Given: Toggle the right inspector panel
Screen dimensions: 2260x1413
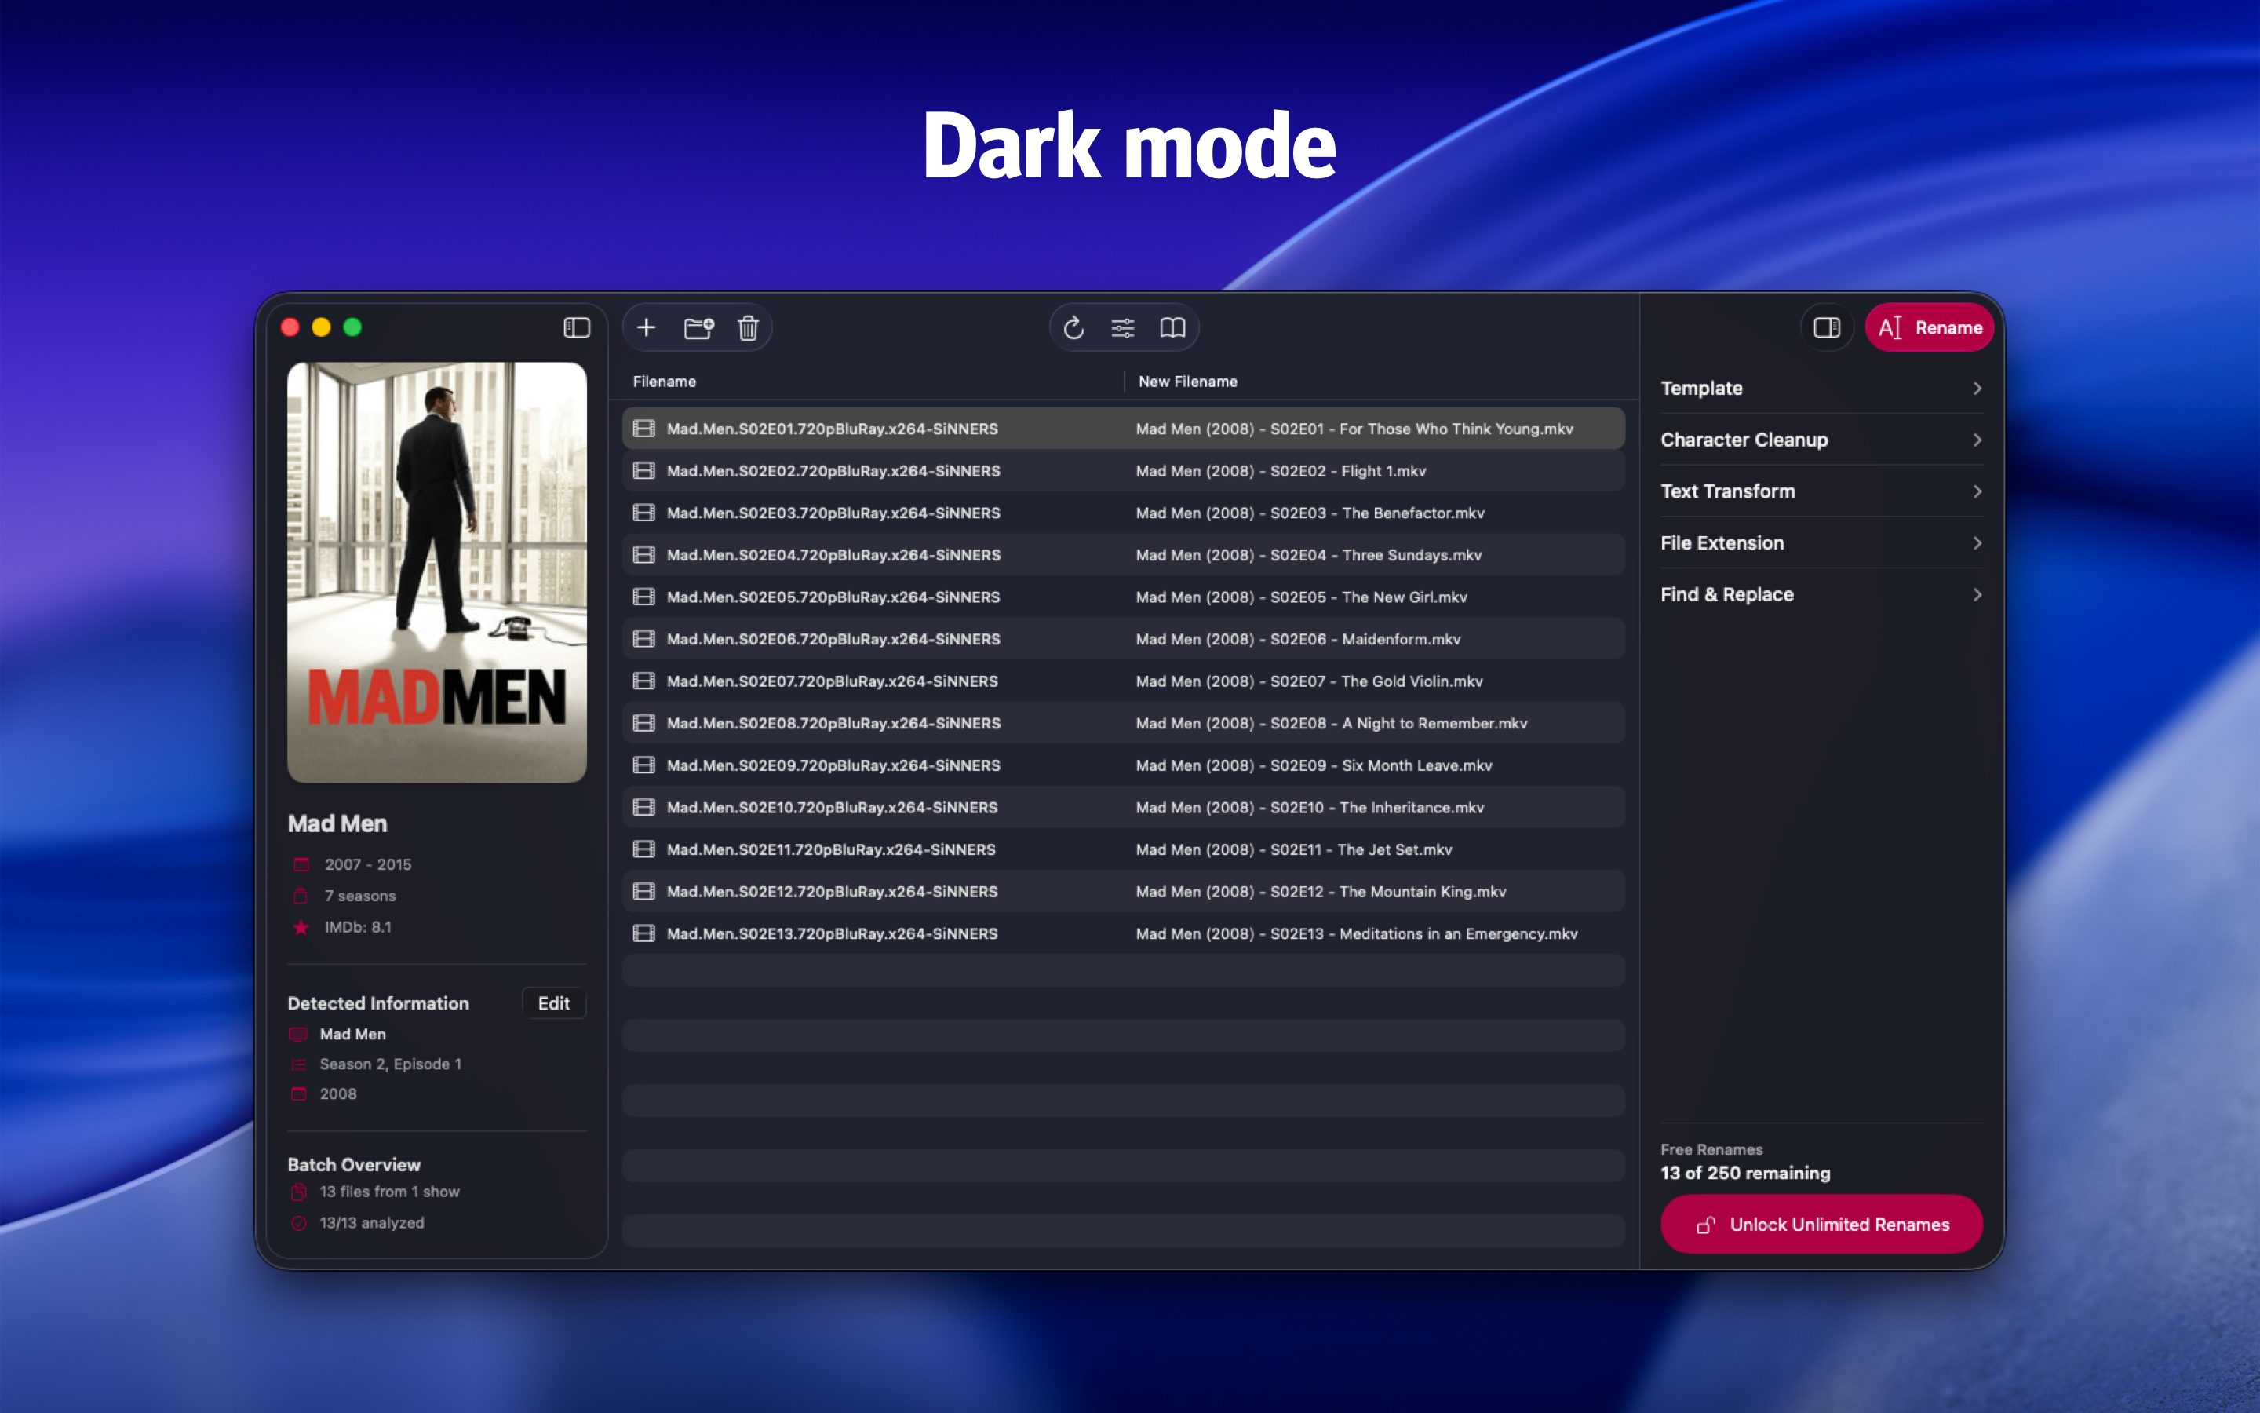Looking at the screenshot, I should [1826, 327].
